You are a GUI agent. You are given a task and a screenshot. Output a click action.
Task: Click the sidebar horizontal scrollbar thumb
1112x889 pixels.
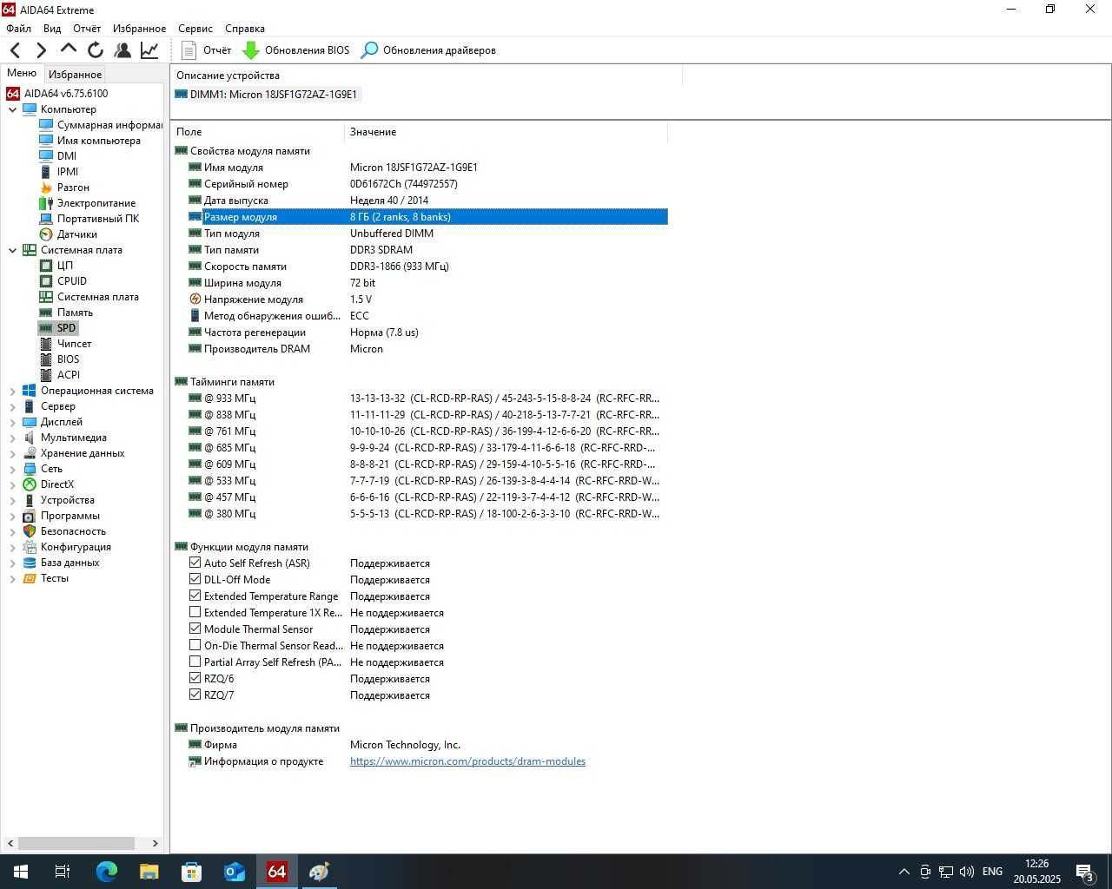click(76, 843)
